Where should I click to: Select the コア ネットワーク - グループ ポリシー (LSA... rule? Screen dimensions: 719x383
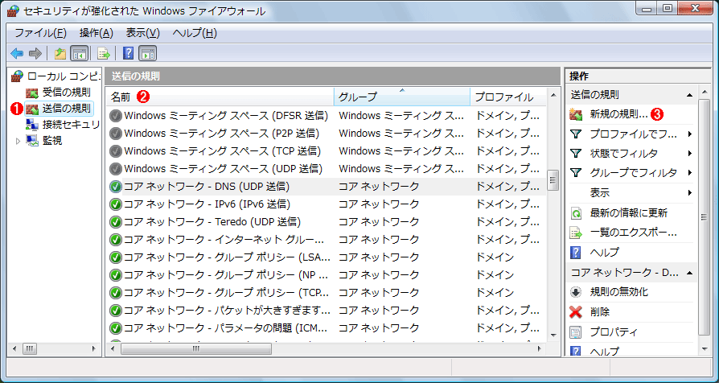(227, 257)
